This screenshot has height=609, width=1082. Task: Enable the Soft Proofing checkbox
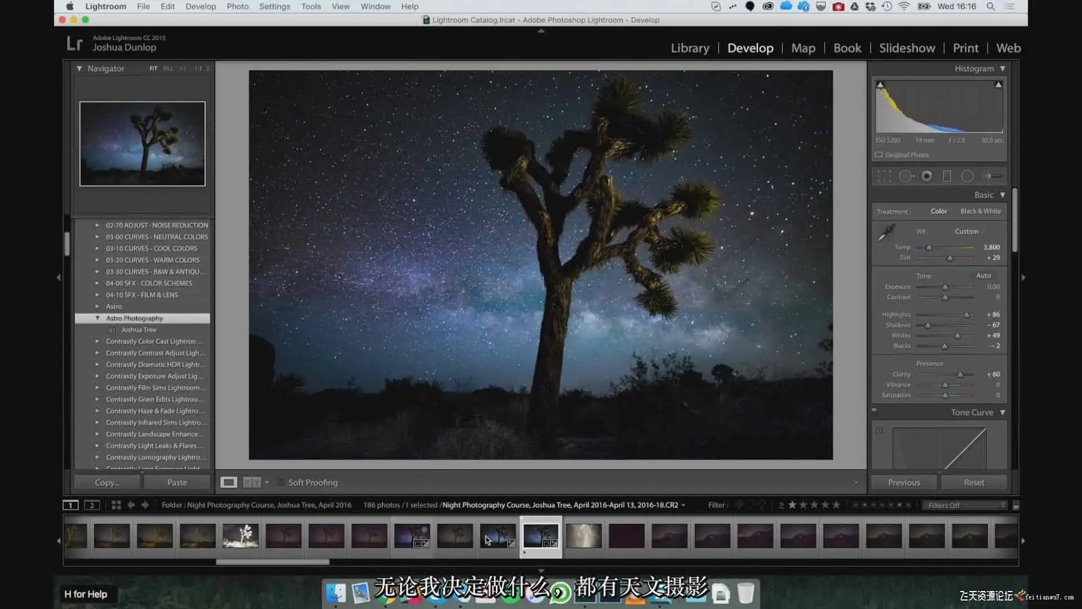coord(281,483)
